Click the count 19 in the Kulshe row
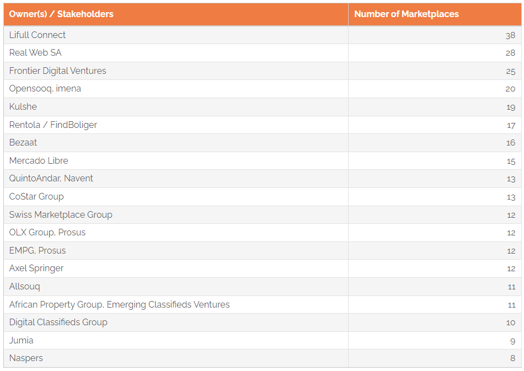 (511, 107)
